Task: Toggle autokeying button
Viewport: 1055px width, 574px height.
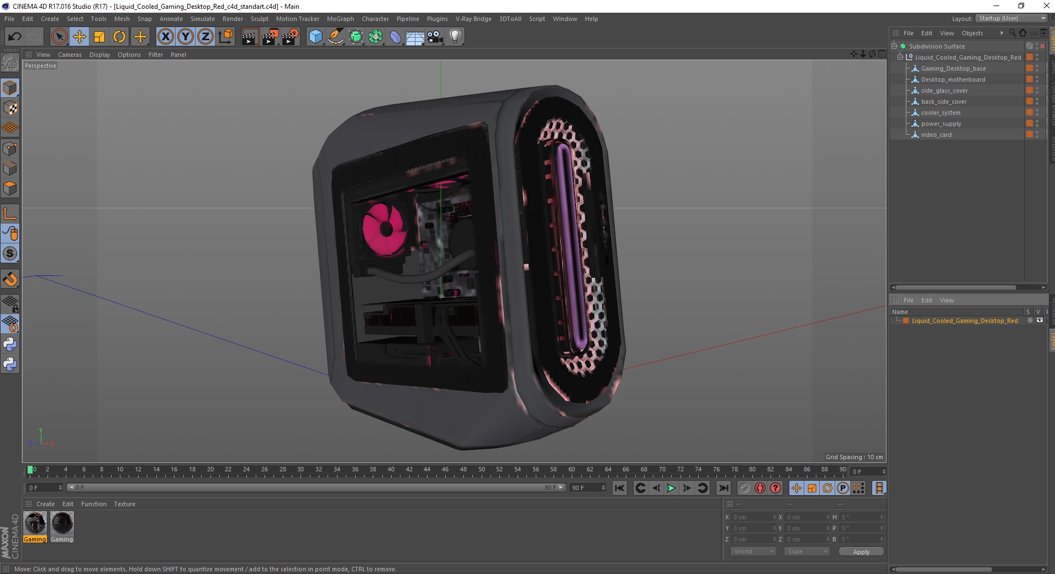Action: [x=760, y=488]
